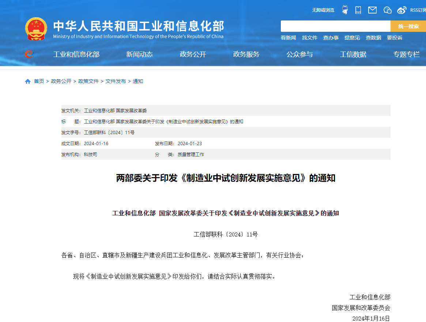Image resolution: width=426 pixels, height=322 pixels.
Task: Open the mobile version phone icon
Action: coord(358,10)
